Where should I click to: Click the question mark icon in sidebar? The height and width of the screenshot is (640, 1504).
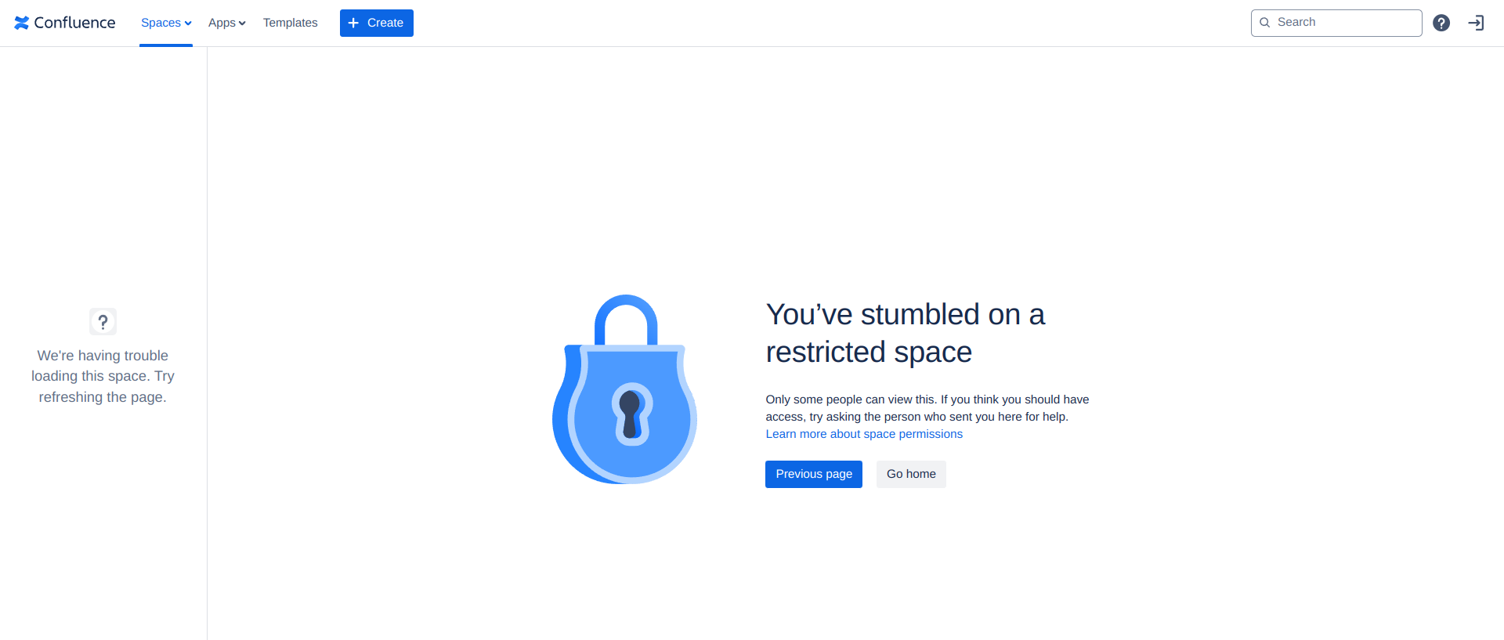tap(103, 322)
